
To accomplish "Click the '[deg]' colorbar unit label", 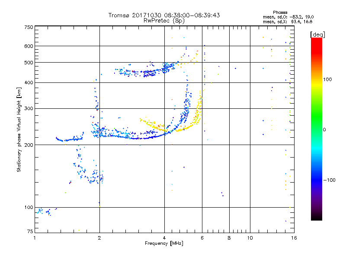I will coord(317,35).
